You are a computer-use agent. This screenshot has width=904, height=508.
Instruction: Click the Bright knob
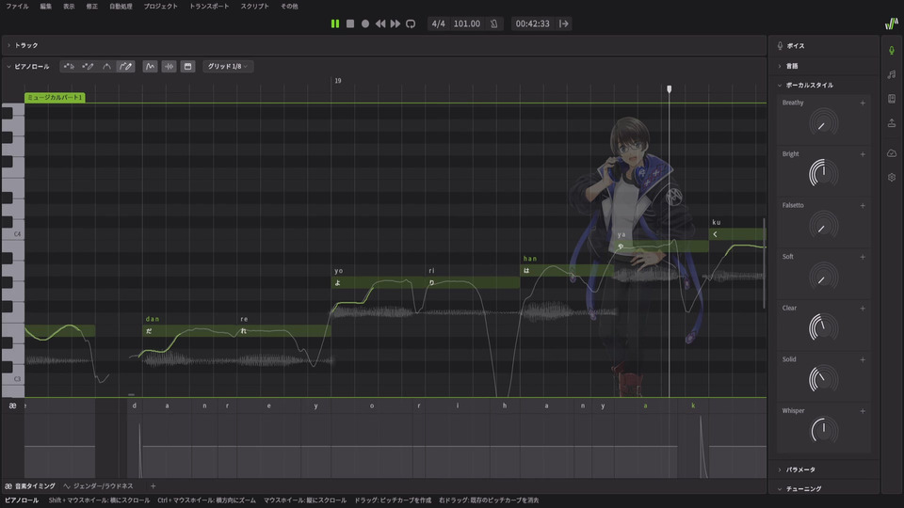click(x=823, y=173)
